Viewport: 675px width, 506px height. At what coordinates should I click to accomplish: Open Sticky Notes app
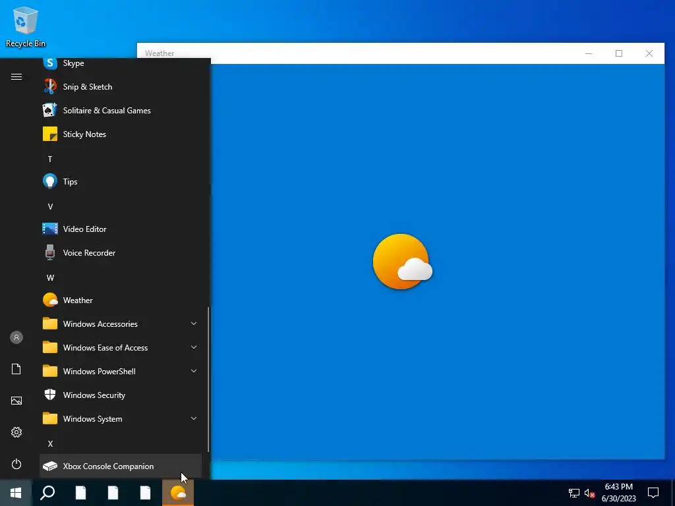[x=121, y=134]
